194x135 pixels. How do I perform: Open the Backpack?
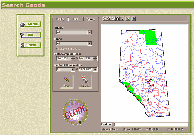click(30, 24)
